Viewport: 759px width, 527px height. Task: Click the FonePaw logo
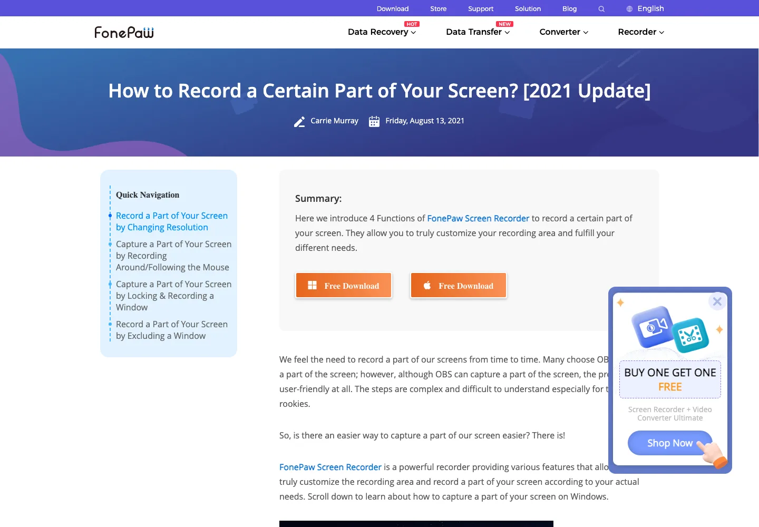pyautogui.click(x=124, y=32)
